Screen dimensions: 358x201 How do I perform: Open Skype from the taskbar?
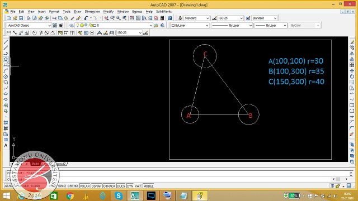(119, 196)
